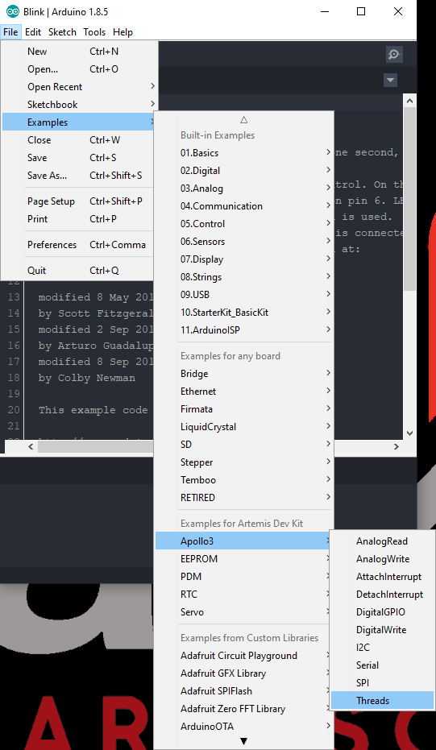Image resolution: width=436 pixels, height=750 pixels.
Task: Open the LiquidCrystal library examples
Action: [243, 427]
